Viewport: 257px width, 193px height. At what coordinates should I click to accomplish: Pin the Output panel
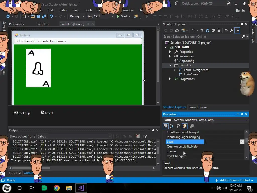pyautogui.click(x=153, y=130)
